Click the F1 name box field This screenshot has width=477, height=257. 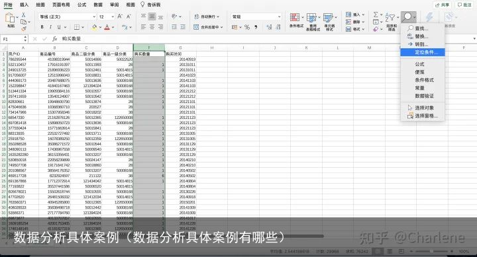pyautogui.click(x=12, y=39)
